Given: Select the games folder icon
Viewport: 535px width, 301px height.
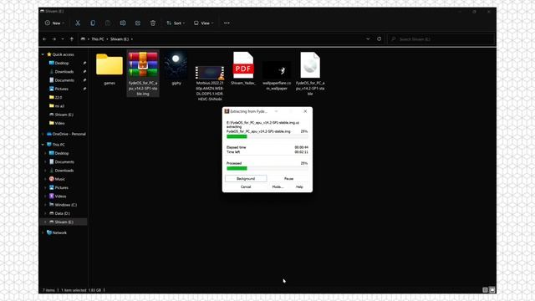Looking at the screenshot, I should pos(110,64).
